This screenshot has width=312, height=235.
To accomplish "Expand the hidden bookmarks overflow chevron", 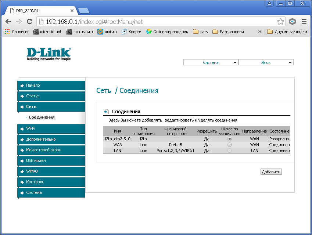I will [260, 32].
